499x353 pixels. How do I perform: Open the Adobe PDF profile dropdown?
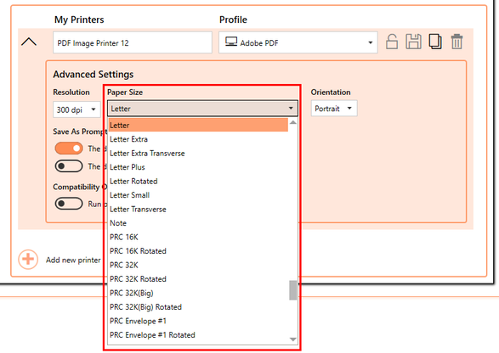coord(298,42)
